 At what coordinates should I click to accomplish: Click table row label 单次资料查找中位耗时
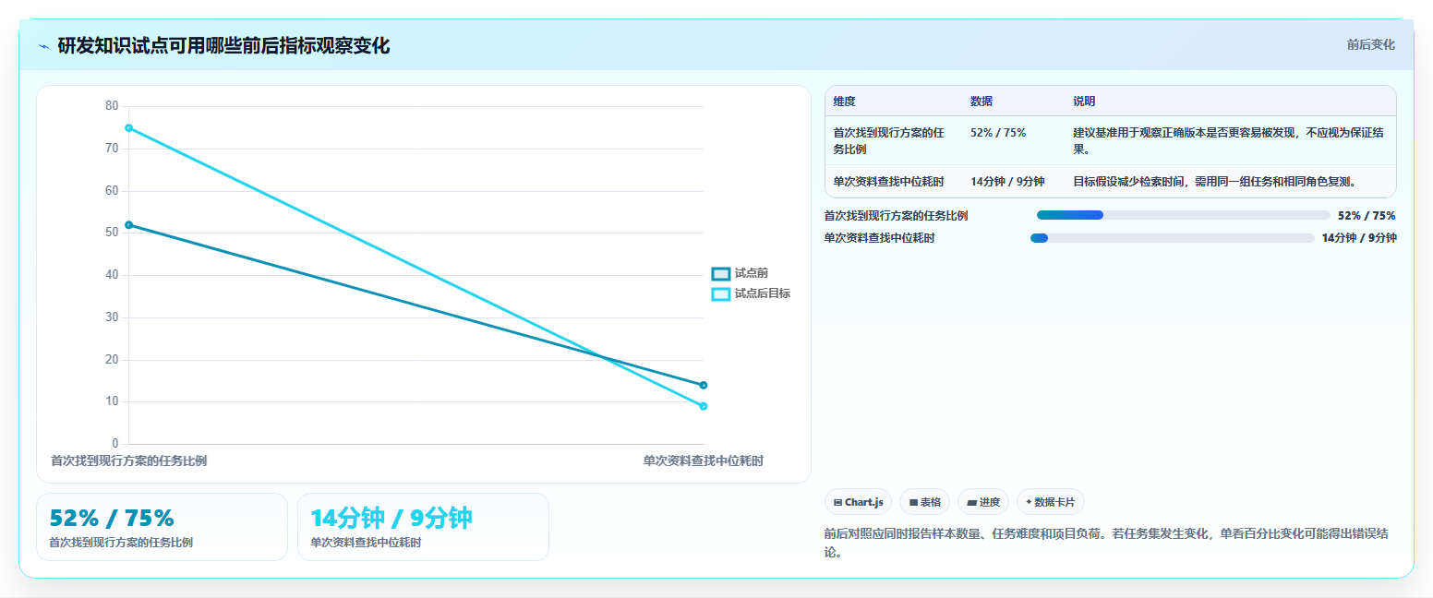(x=888, y=181)
